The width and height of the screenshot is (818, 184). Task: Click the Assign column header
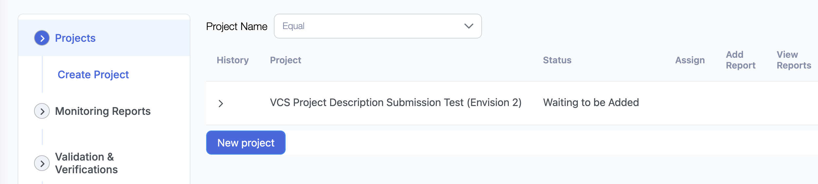[690, 60]
